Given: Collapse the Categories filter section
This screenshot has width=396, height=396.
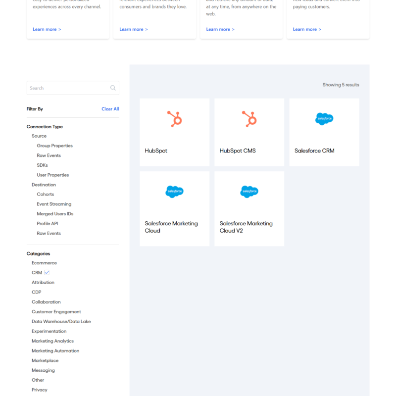Looking at the screenshot, I should click(38, 254).
